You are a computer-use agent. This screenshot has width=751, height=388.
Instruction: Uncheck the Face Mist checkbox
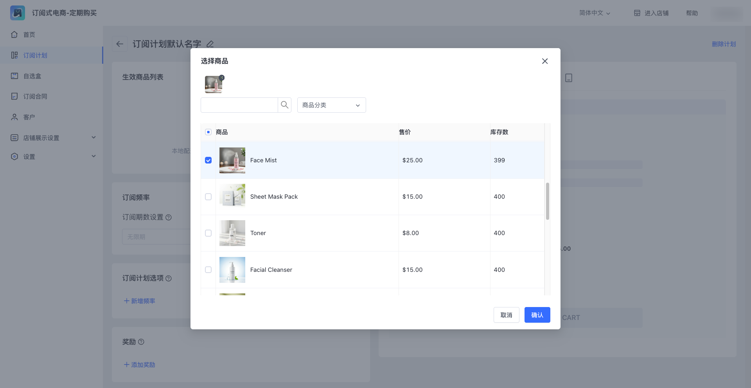pos(208,160)
